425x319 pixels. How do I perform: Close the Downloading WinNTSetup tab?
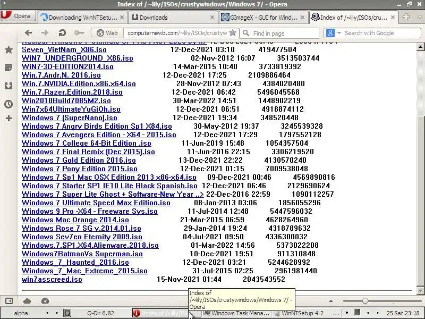coord(122,18)
